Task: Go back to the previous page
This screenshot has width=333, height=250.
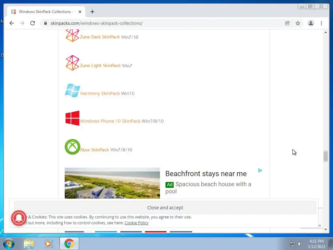Action: pyautogui.click(x=12, y=23)
